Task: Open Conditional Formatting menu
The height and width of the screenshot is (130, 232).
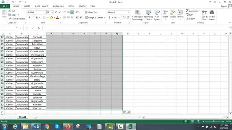Action: coord(138,15)
